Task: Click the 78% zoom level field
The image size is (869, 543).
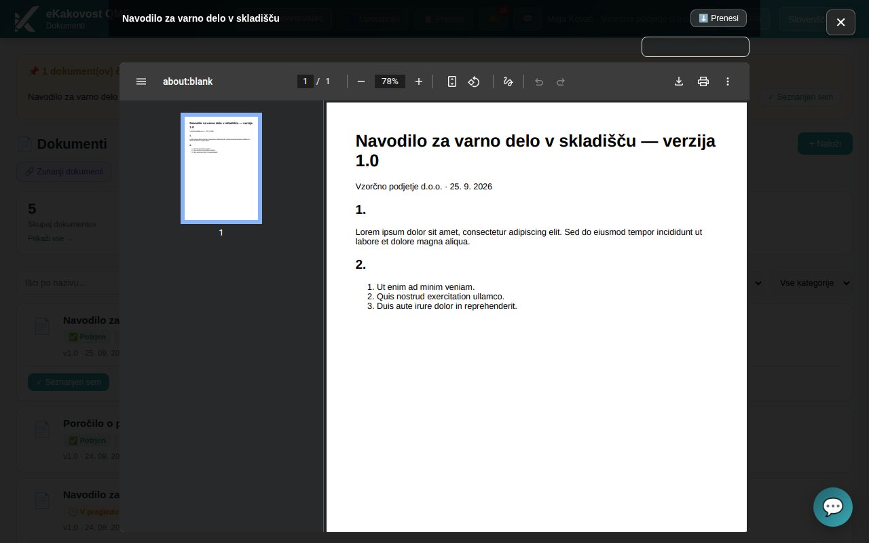Action: [390, 81]
